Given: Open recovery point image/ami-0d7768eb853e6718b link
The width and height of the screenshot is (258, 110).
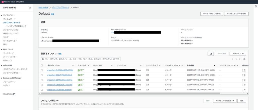Looking at the screenshot, I should click(x=60, y=70).
